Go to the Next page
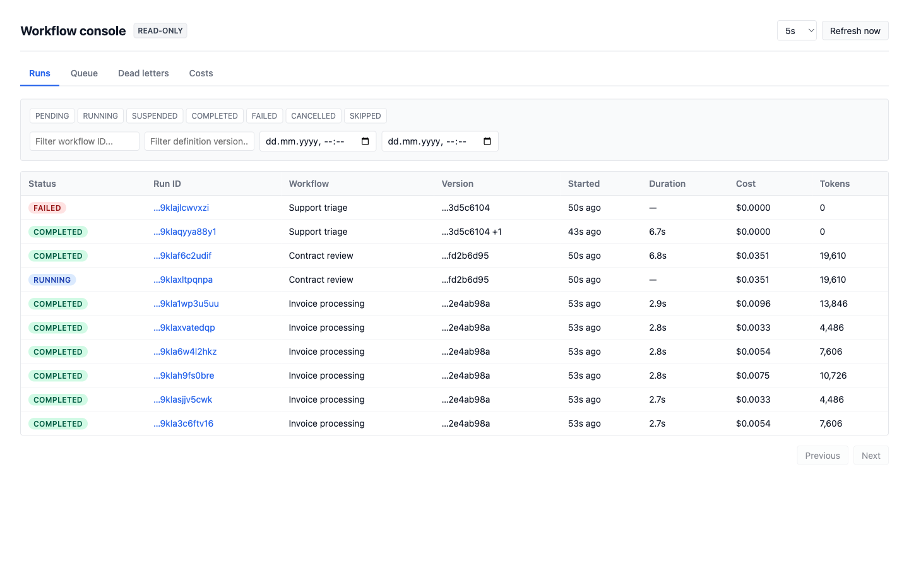 tap(871, 456)
